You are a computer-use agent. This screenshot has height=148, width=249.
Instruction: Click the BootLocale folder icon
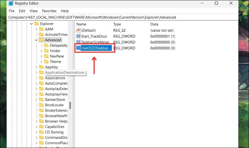41,105
